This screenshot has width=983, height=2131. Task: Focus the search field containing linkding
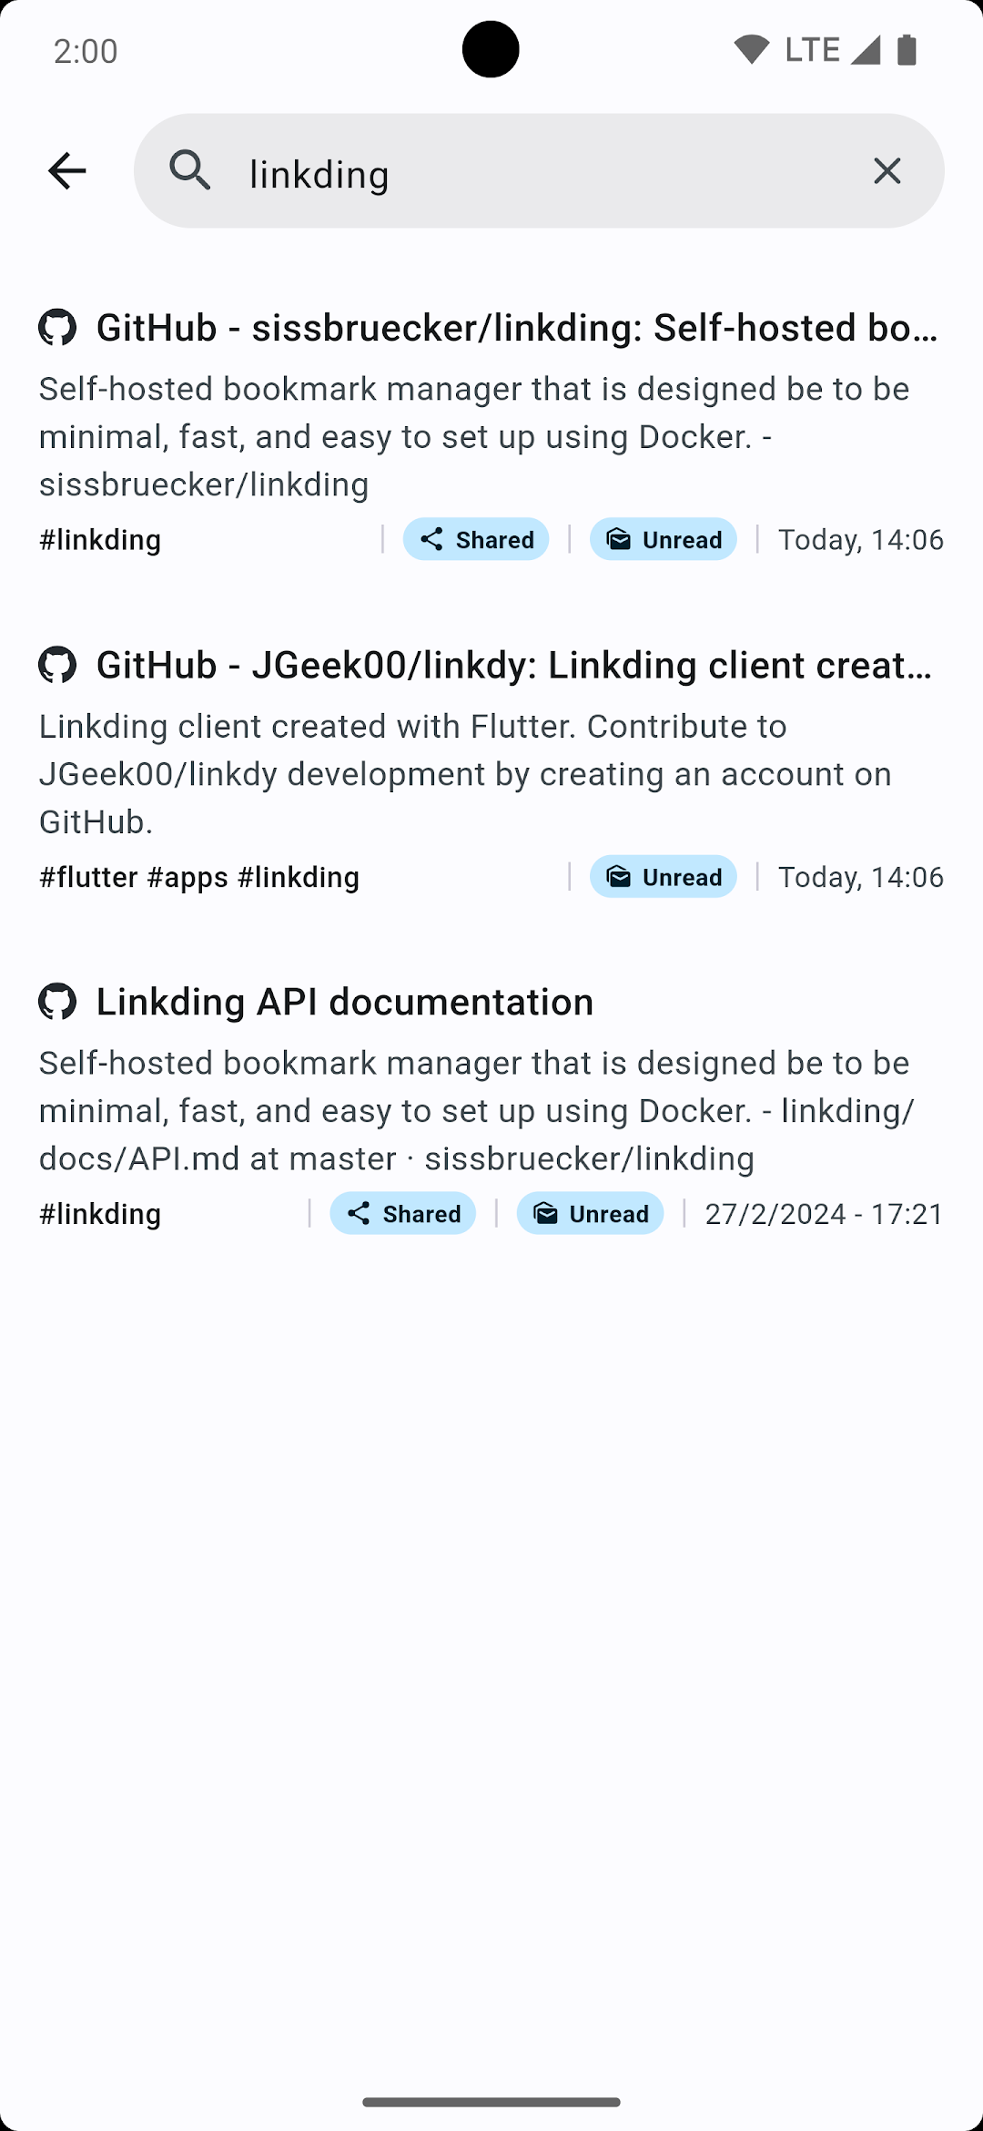click(x=539, y=171)
